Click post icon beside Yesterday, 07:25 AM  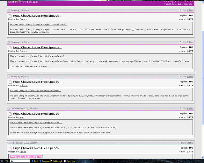9,77
